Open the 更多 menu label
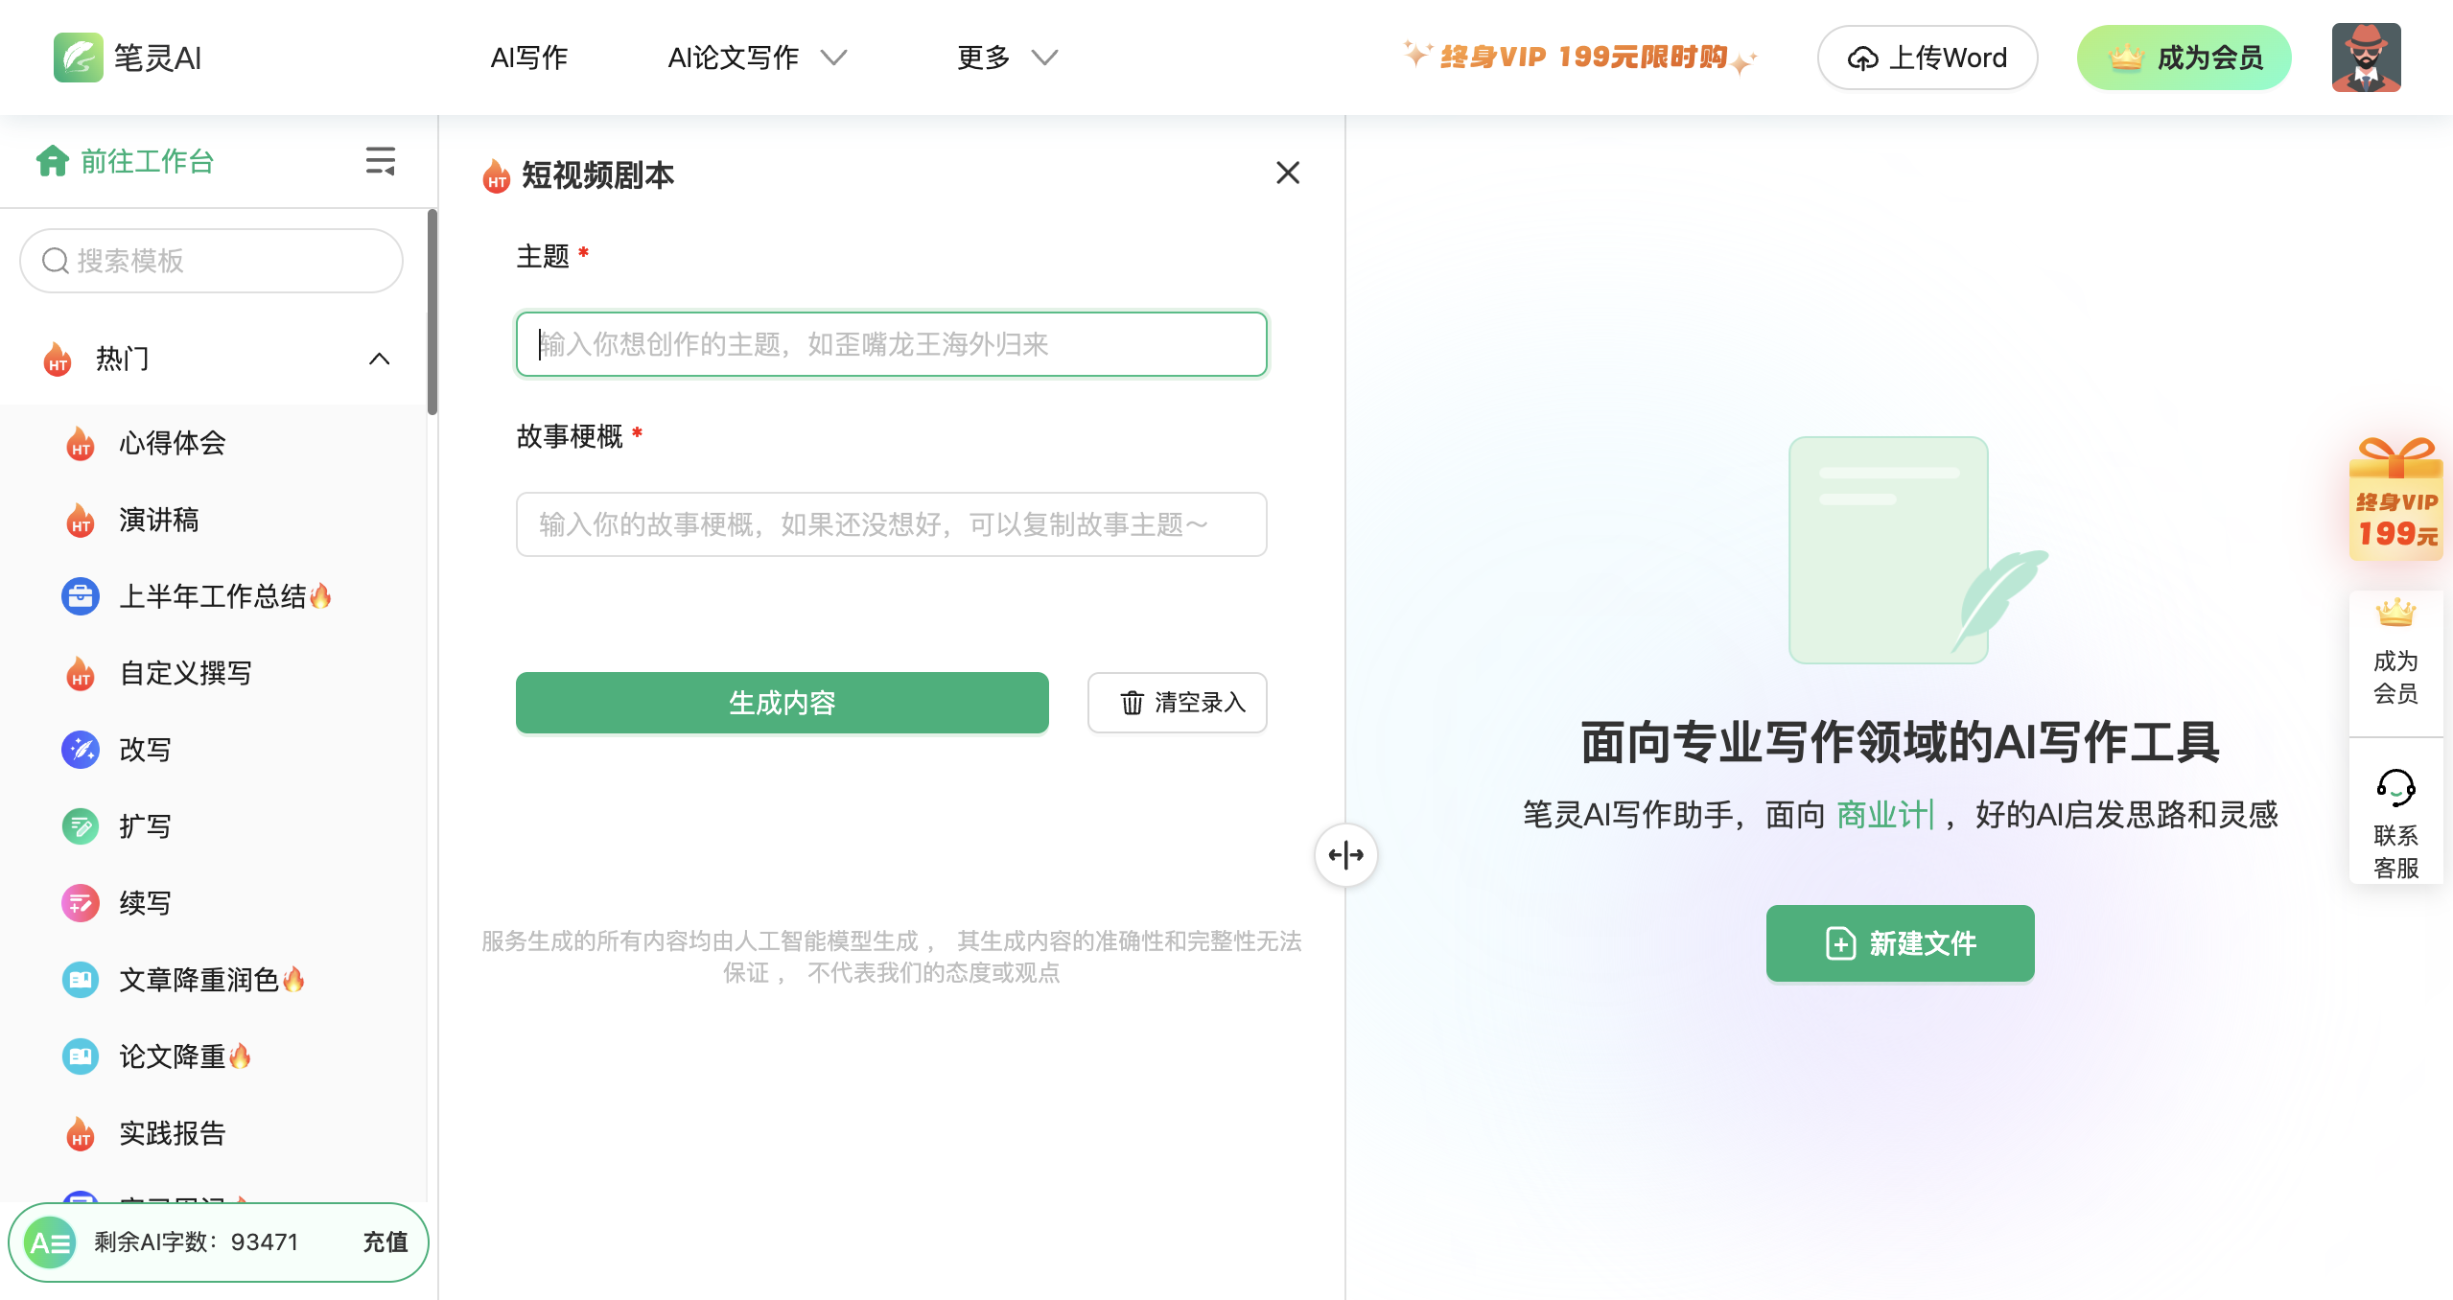The height and width of the screenshot is (1300, 2453). (984, 58)
